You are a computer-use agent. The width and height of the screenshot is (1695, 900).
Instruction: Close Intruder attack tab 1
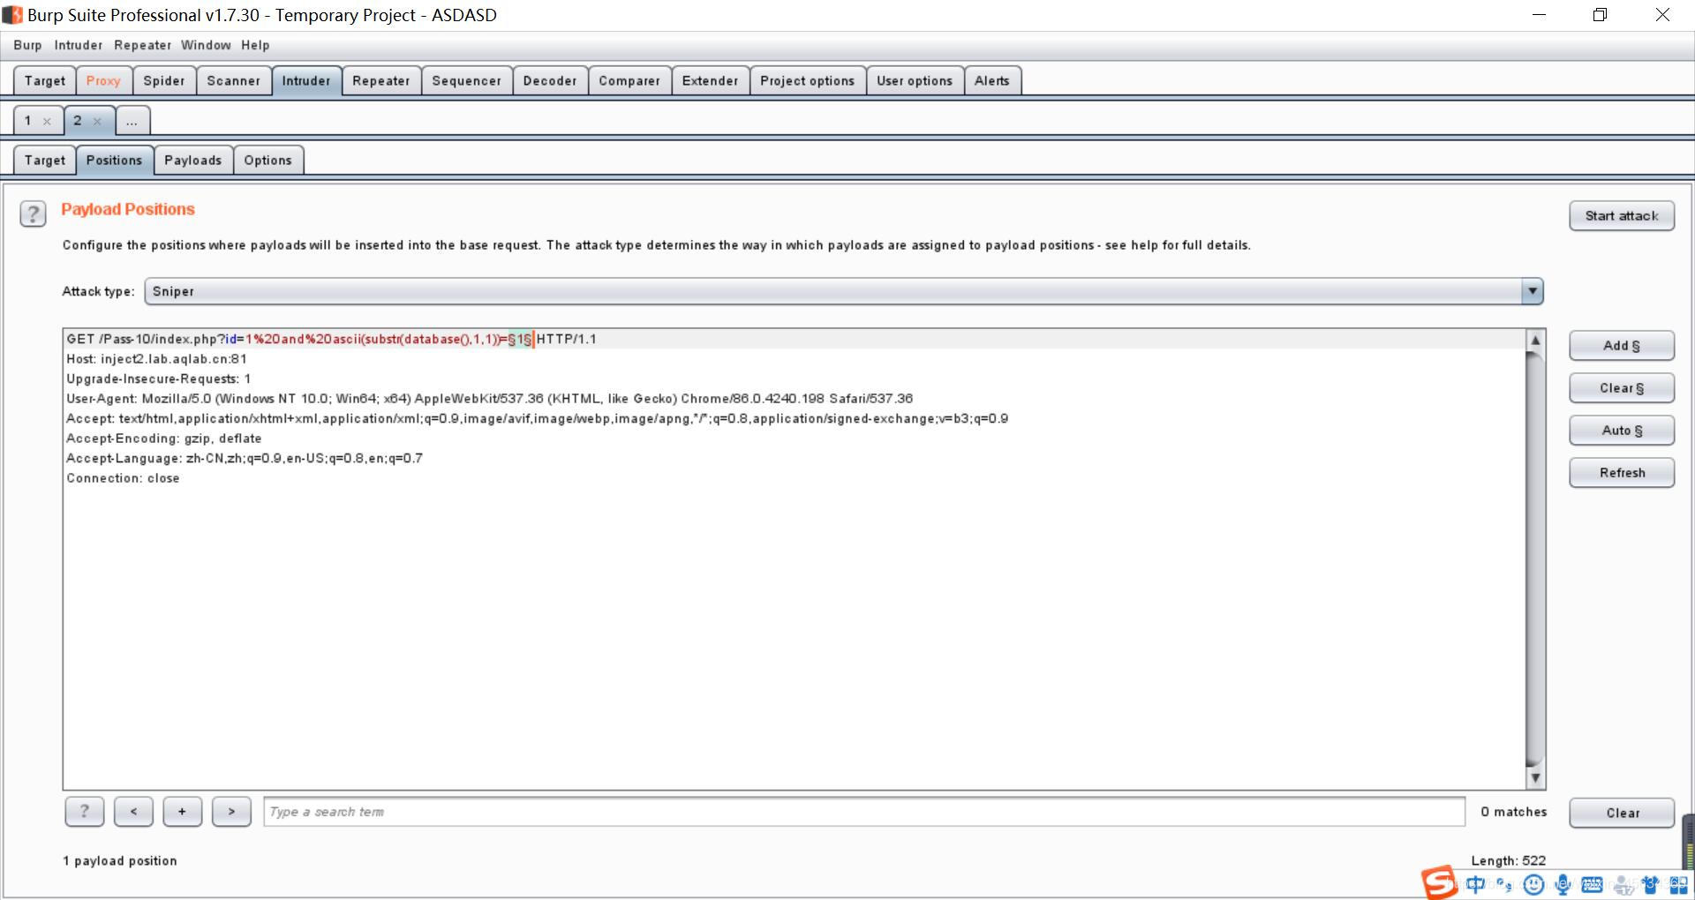47,122
